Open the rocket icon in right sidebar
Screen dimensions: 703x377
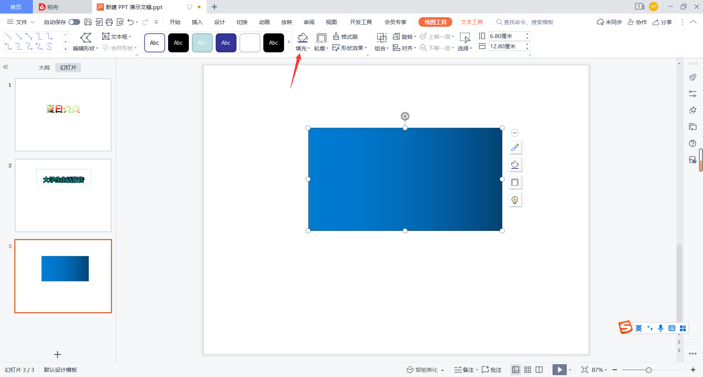[x=693, y=77]
